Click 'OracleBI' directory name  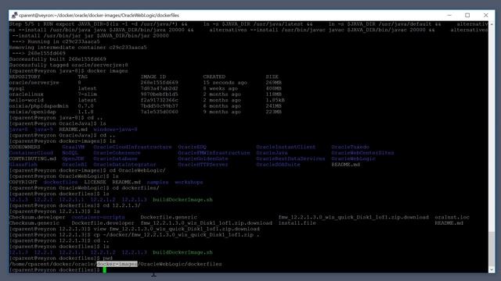coord(75,165)
